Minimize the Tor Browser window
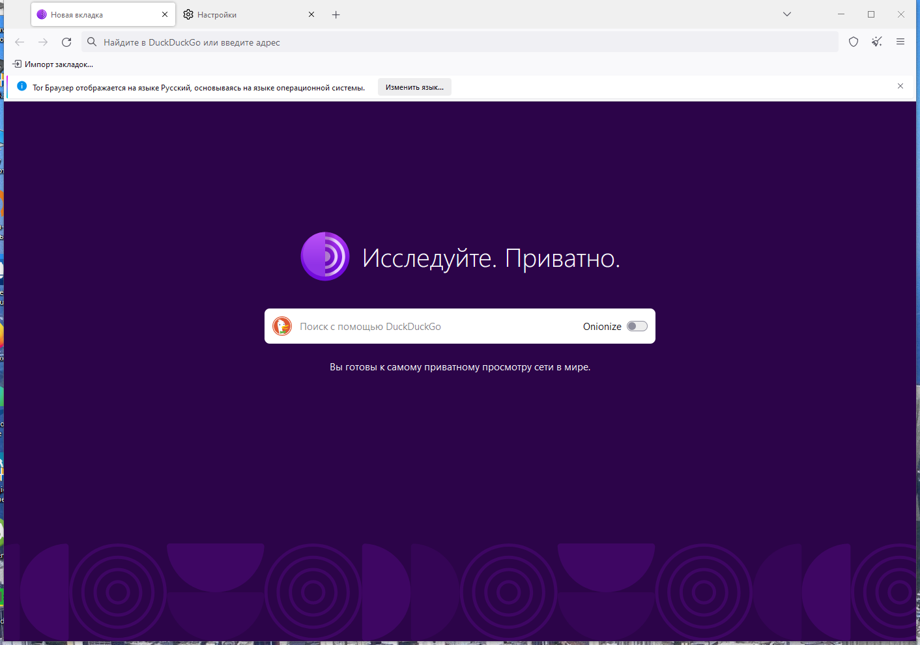920x645 pixels. point(841,14)
